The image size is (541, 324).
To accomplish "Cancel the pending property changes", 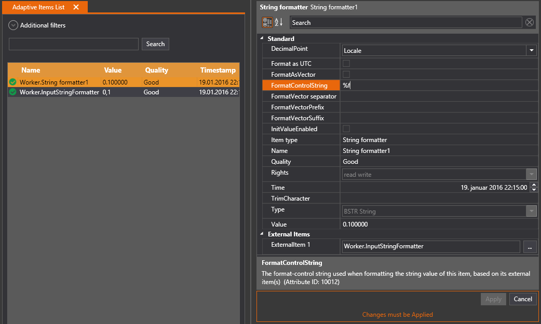I will pos(523,299).
